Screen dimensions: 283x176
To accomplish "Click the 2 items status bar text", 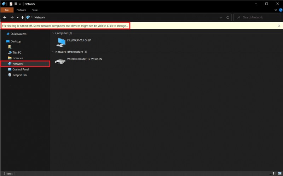I will [8, 174].
